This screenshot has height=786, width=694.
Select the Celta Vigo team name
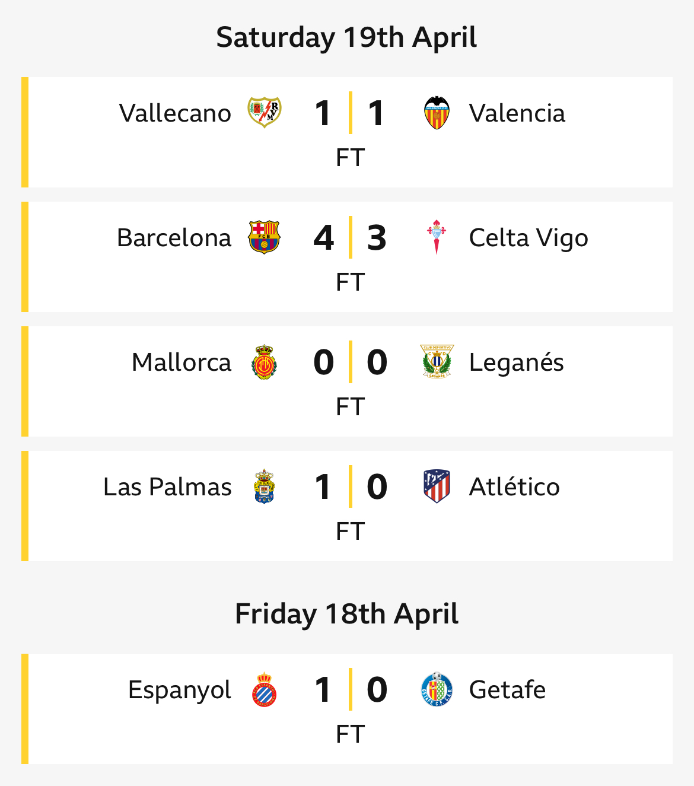pyautogui.click(x=529, y=238)
